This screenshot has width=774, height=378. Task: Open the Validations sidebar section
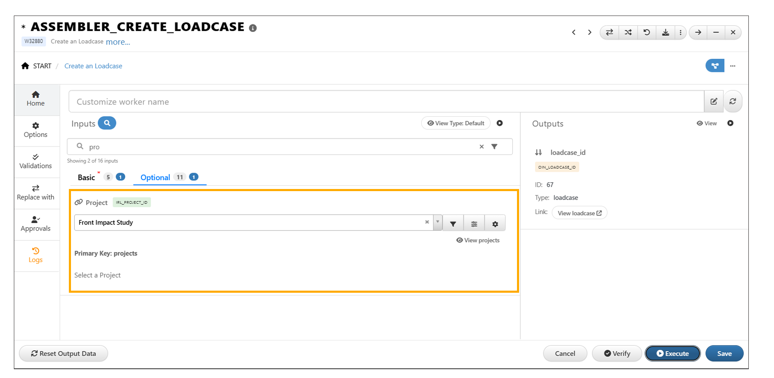36,162
